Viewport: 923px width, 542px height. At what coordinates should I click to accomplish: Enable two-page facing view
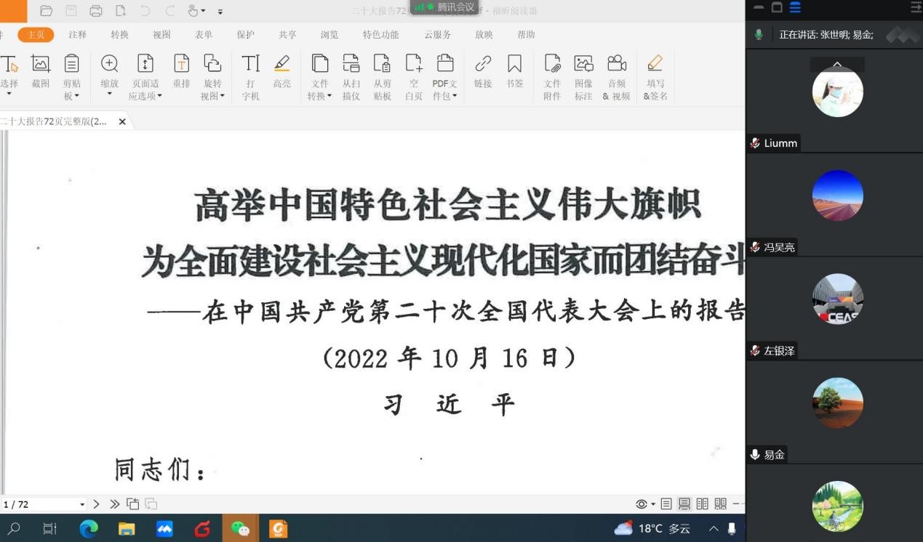pos(703,504)
